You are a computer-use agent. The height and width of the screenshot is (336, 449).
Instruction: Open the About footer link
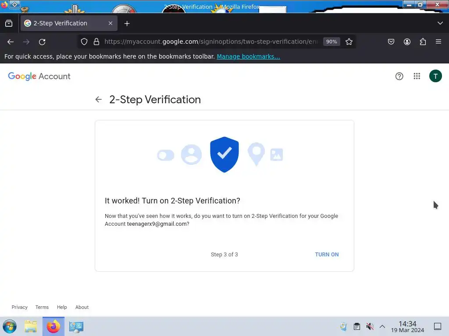(82, 307)
